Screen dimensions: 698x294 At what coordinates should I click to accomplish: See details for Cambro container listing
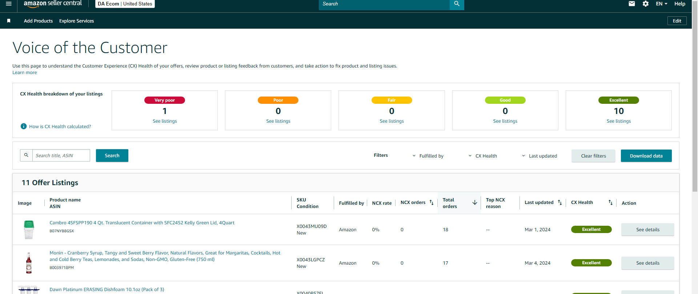[647, 229]
